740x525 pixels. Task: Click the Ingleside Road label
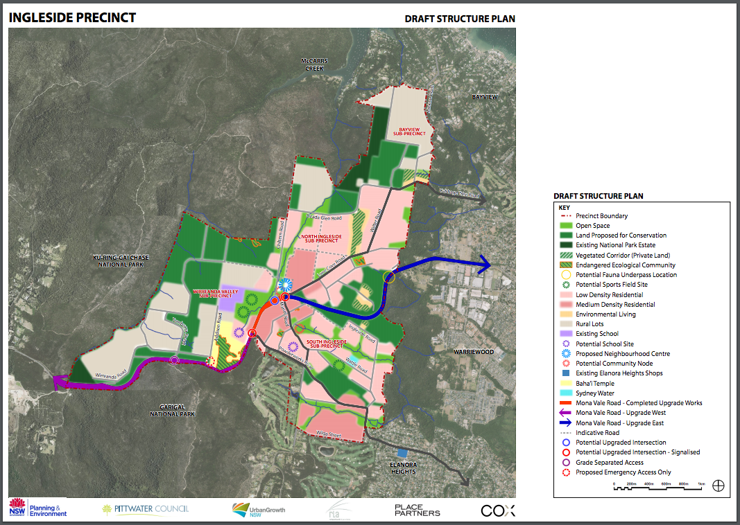coord(361,332)
